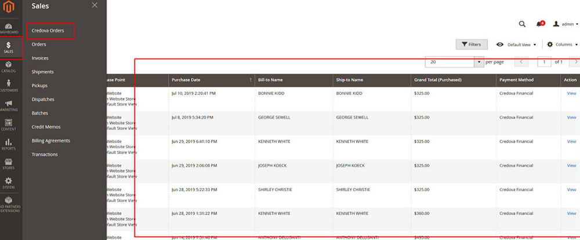
Task: View the GEORGE SEWELL order
Action: [571, 118]
